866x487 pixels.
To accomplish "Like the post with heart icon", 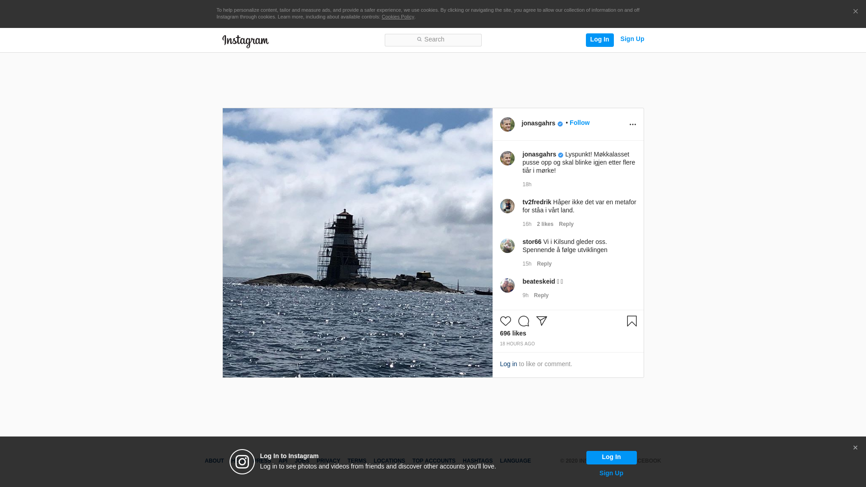I will [505, 321].
